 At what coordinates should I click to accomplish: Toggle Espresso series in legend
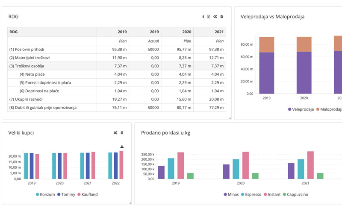point(254,194)
